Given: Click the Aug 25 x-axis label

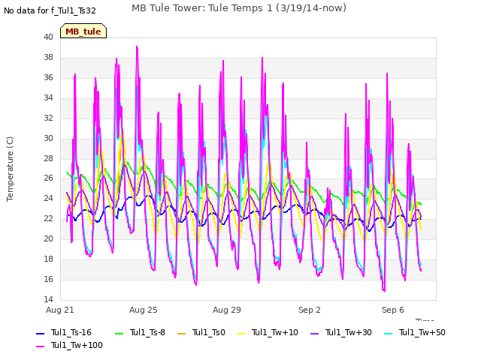Looking at the screenshot, I should (x=144, y=310).
